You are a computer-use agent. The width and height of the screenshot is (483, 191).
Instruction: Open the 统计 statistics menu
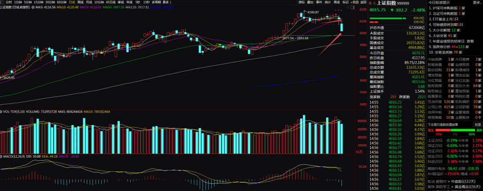(328, 2)
